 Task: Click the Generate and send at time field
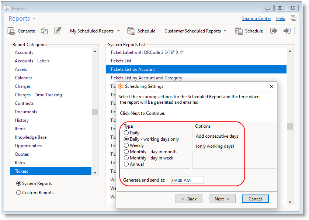pyautogui.click(x=187, y=180)
